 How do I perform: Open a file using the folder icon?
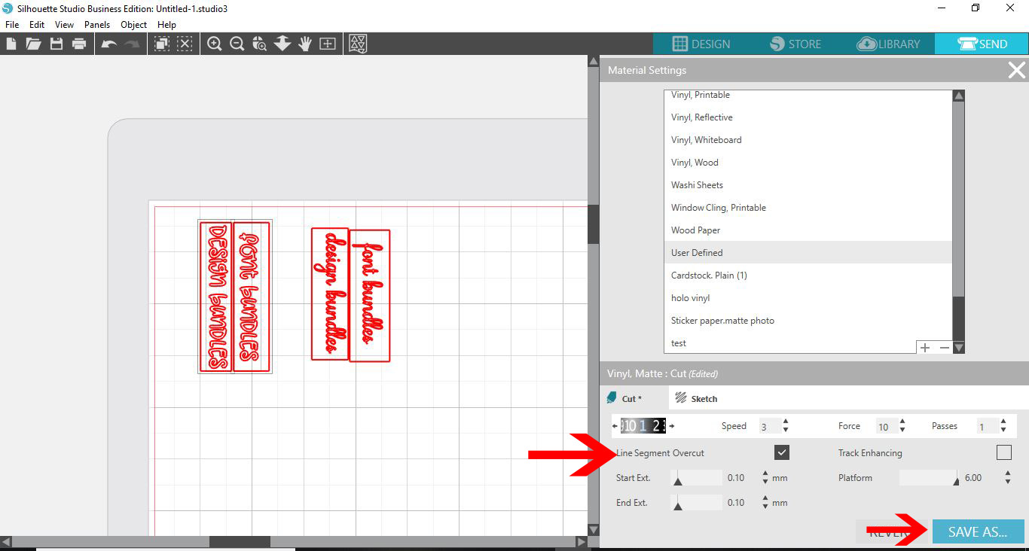pos(33,44)
